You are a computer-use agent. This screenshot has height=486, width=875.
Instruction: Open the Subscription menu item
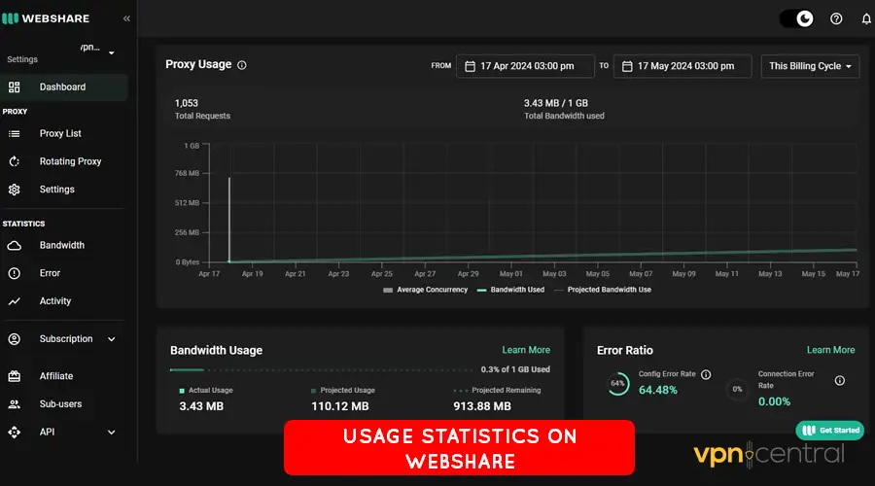(66, 338)
